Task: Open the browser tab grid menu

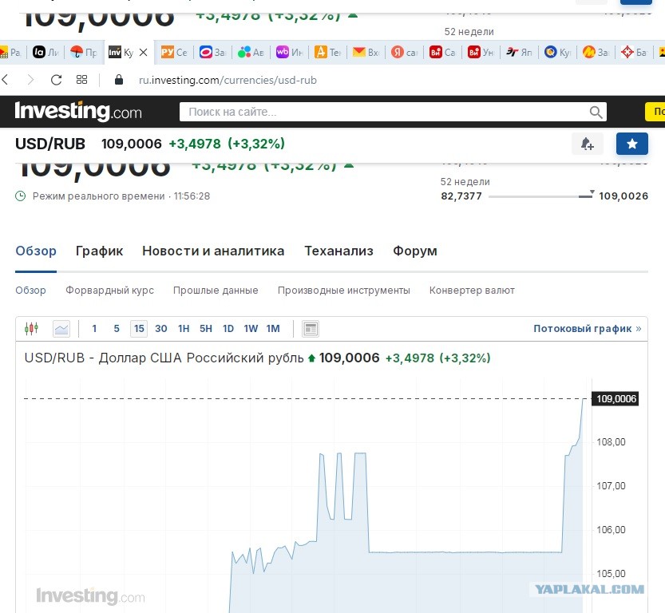Action: pos(82,80)
